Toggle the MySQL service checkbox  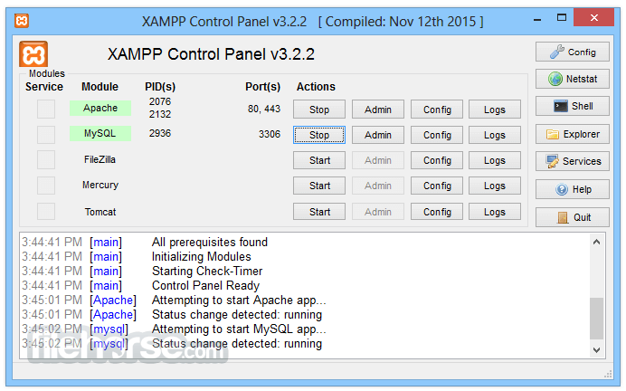click(46, 135)
